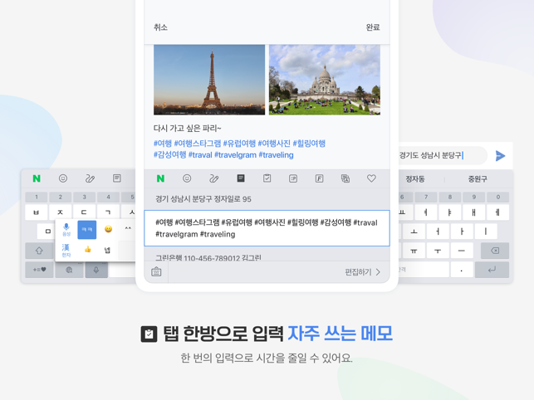534x400 pixels.
Task: Select the highlighted ㅋㅋ option in popup
Action: (87, 229)
